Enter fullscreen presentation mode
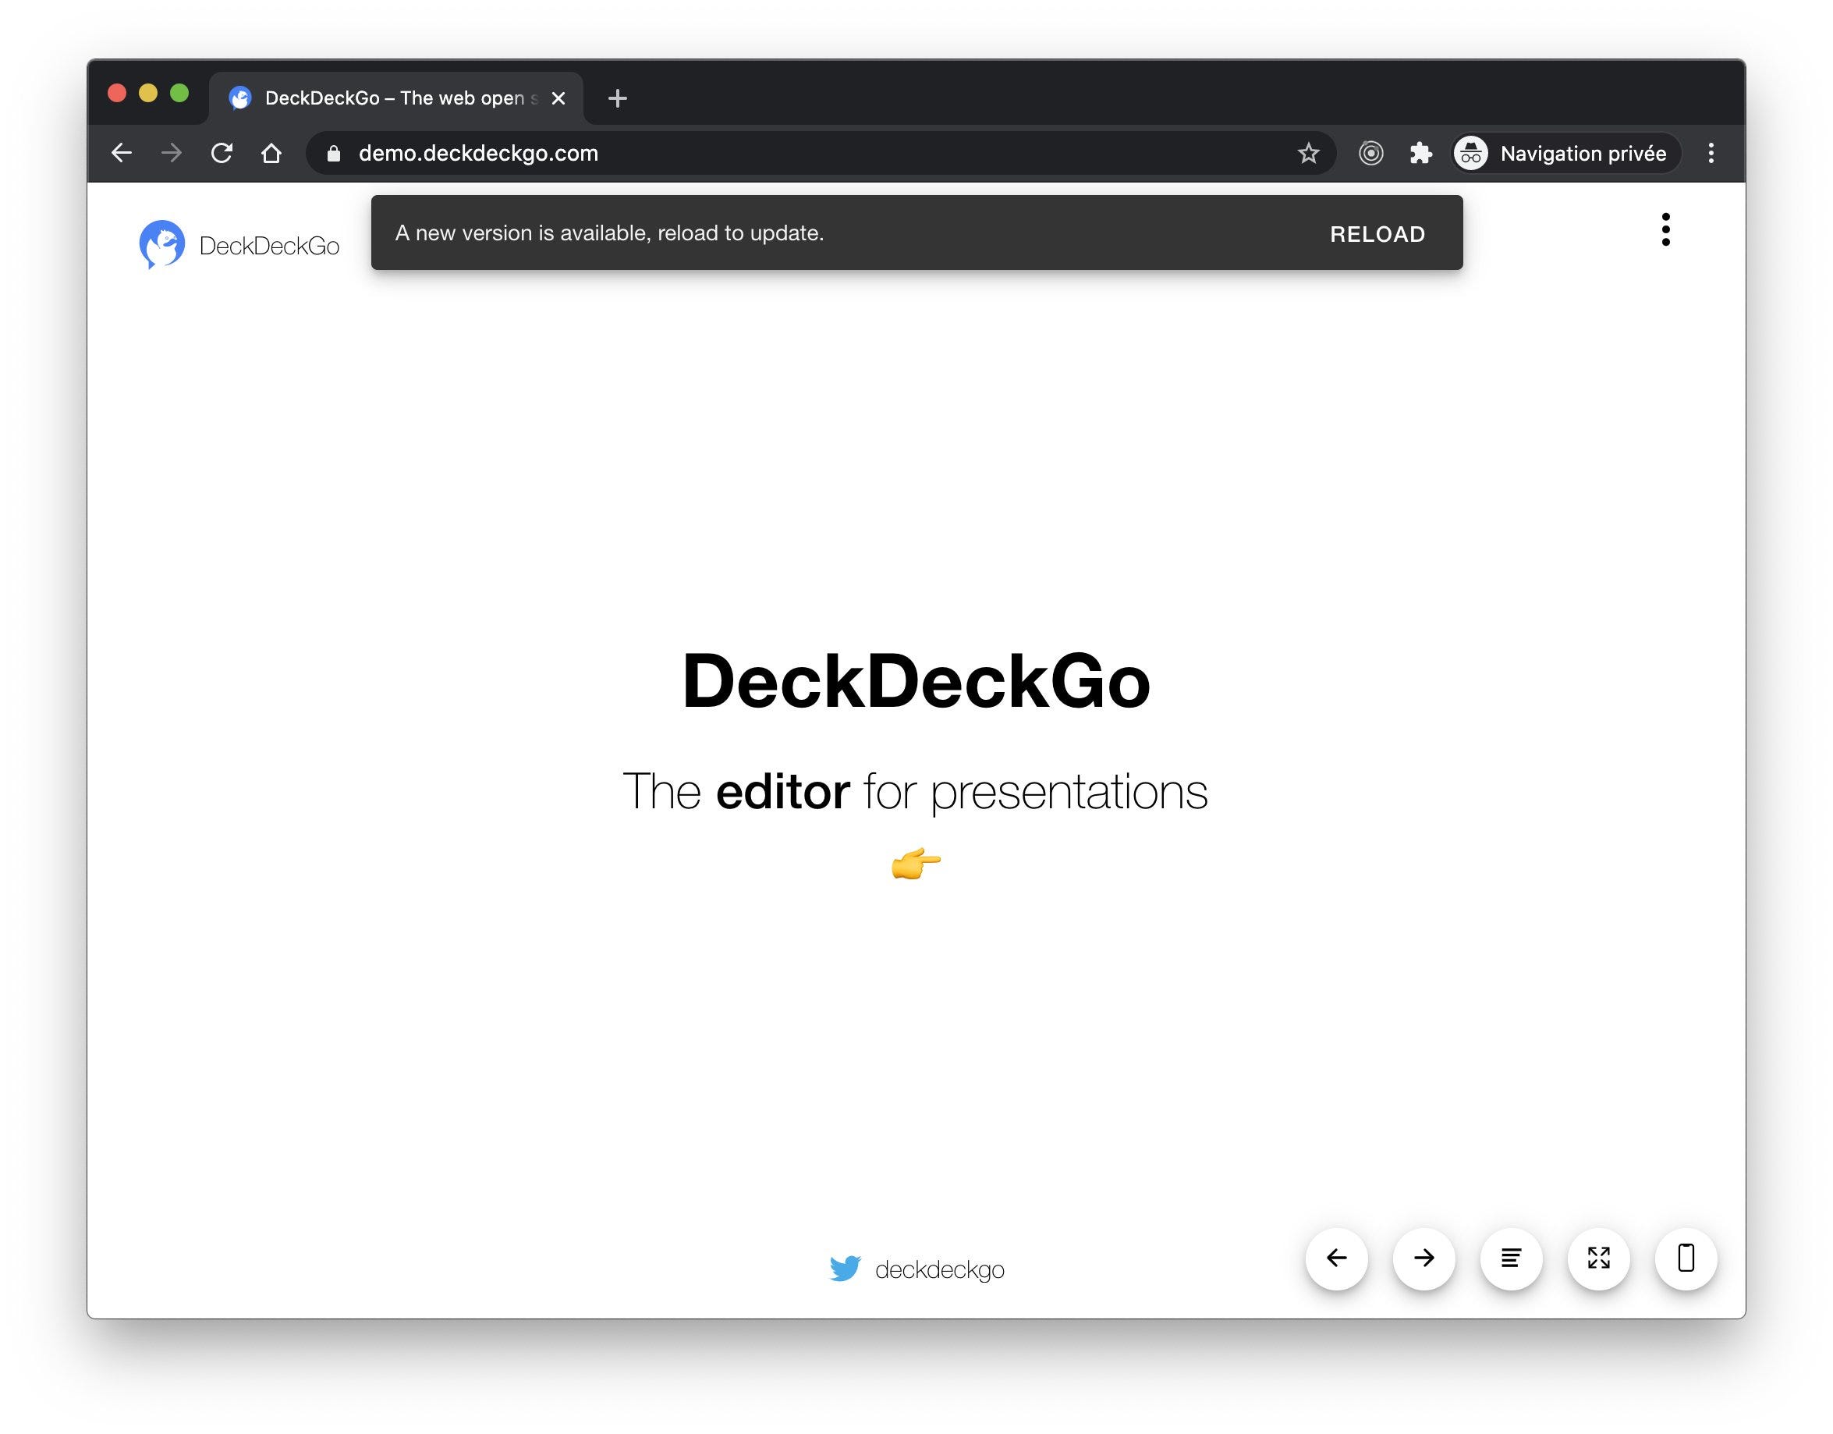Viewport: 1833px width, 1434px height. 1598,1258
